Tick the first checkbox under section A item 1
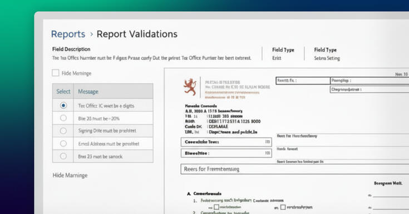This screenshot has width=409, height=214. 216,207
